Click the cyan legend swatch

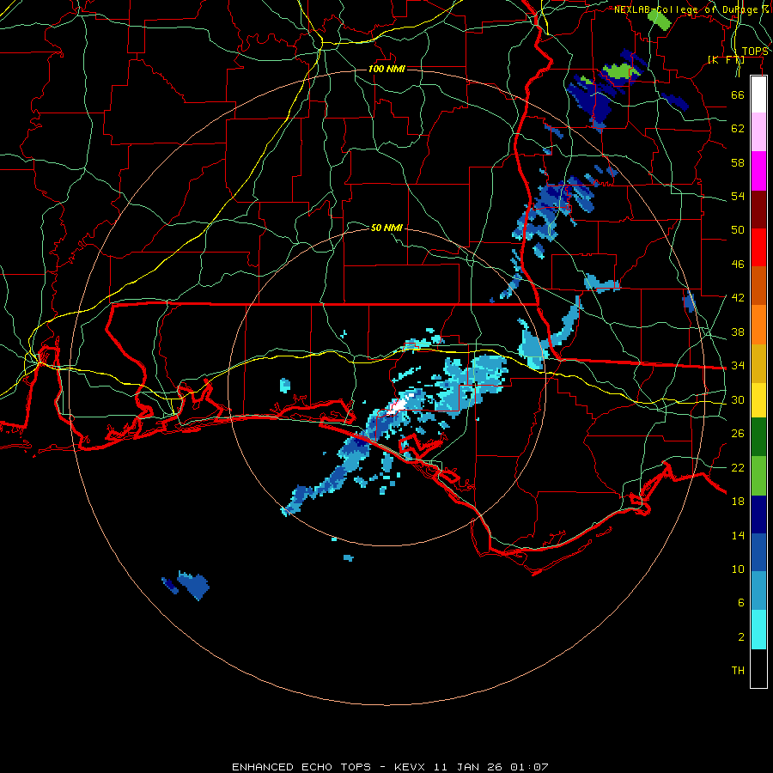coord(758,630)
